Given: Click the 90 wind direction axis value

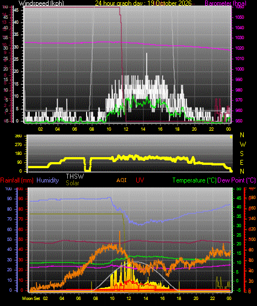Looking at the screenshot, I should (x=19, y=162).
